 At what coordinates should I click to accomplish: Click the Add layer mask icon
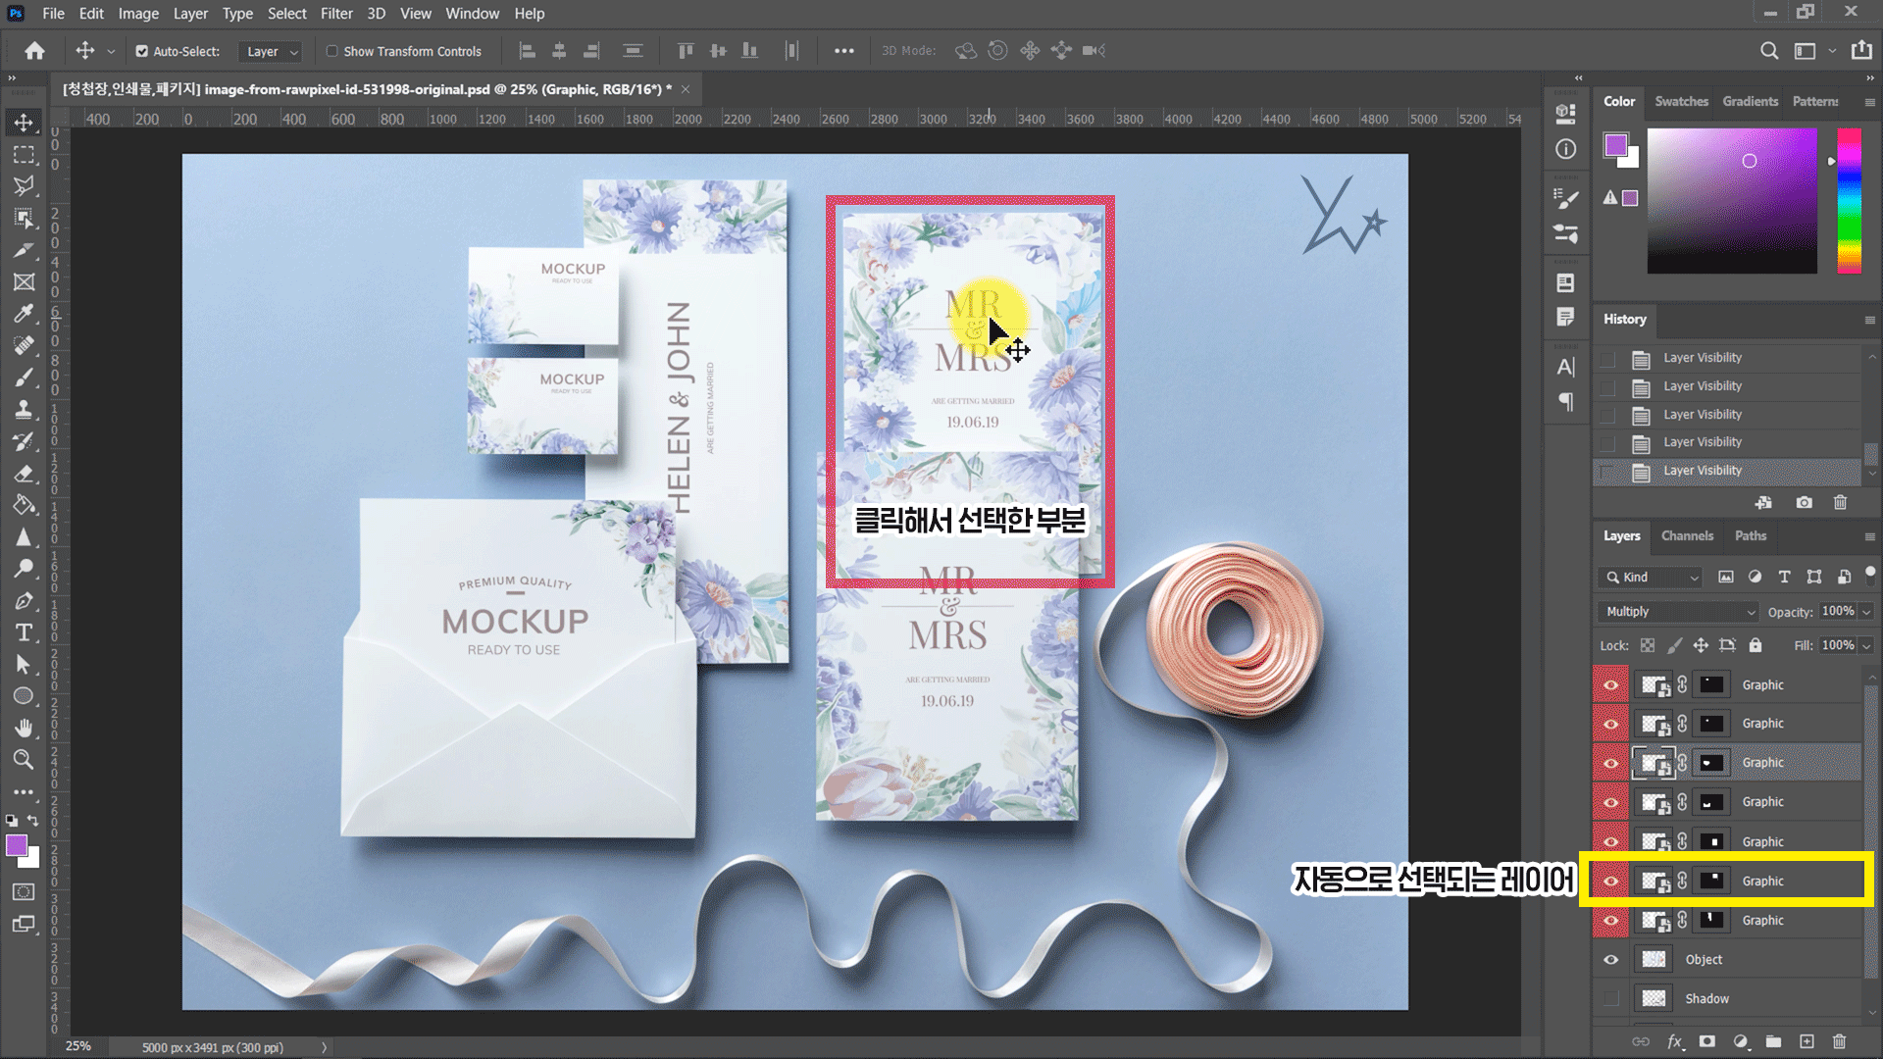pyautogui.click(x=1707, y=1041)
